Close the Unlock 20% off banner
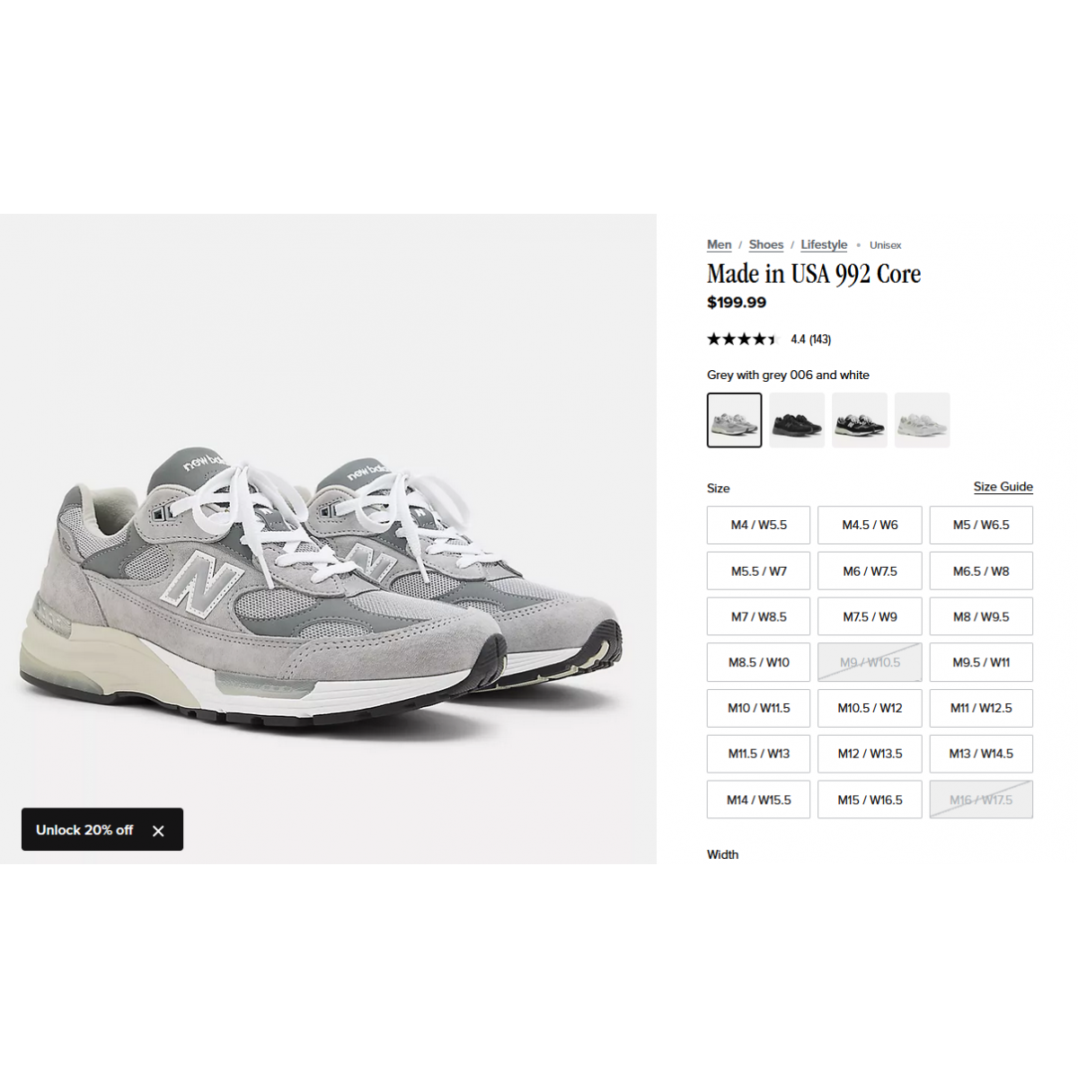This screenshot has width=1078, height=1078. (158, 831)
